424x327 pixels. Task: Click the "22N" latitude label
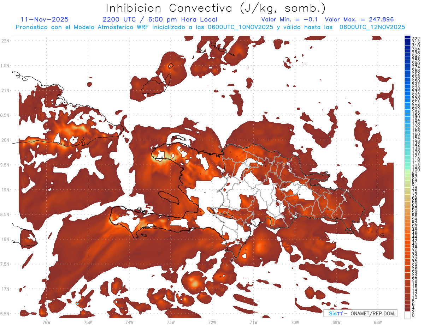pos(5,41)
